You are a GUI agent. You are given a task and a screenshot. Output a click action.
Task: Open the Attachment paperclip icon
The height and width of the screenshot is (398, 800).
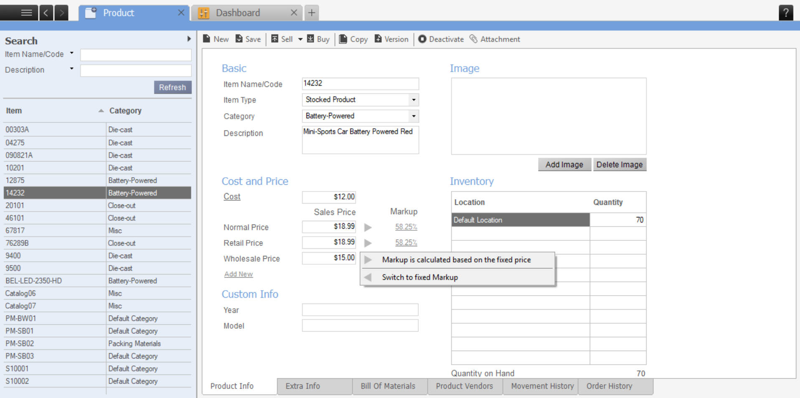point(473,39)
